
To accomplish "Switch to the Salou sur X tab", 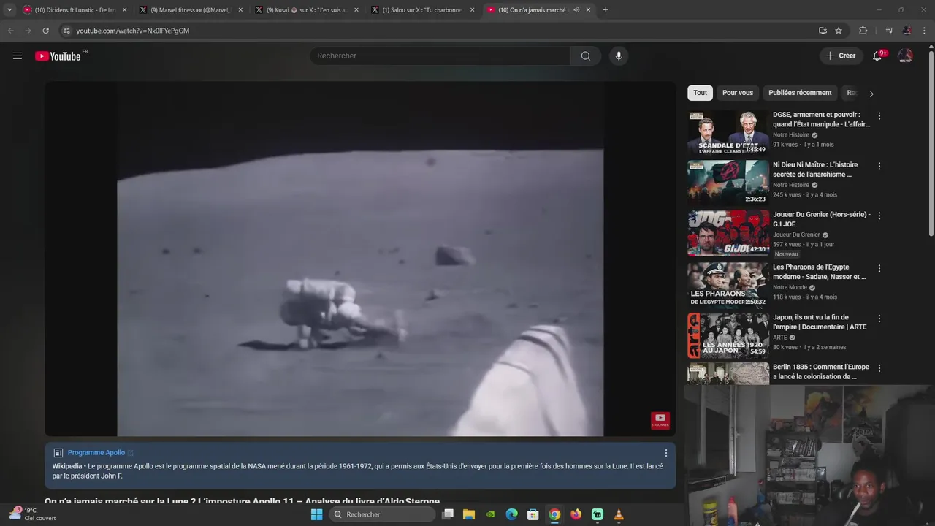I will point(421,10).
